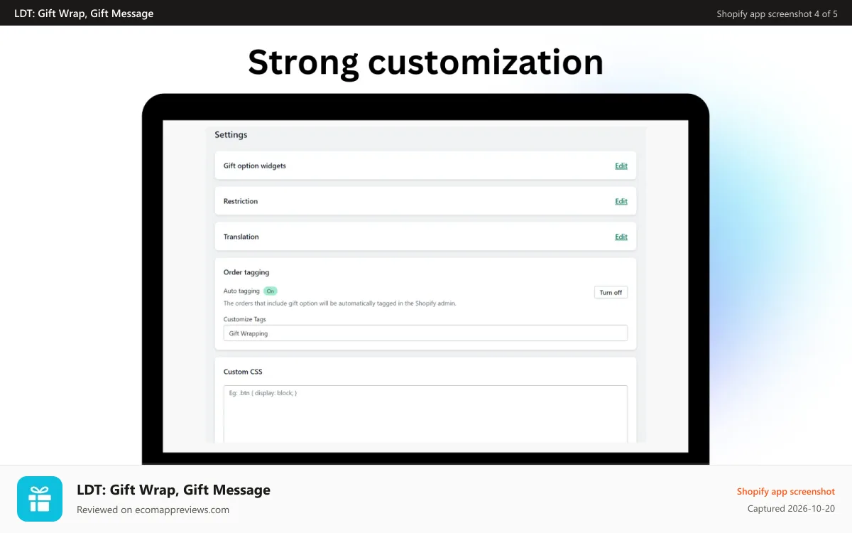Click the Shopify app screenshot 4 of 5 text
The width and height of the screenshot is (852, 533).
coord(777,14)
